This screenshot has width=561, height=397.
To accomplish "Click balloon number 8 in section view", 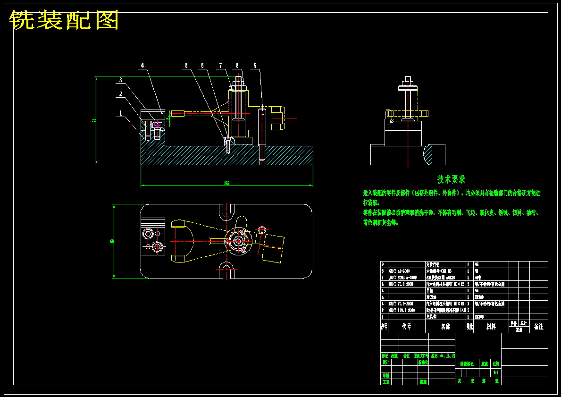I will pos(237,65).
